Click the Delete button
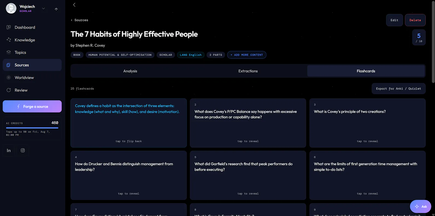The width and height of the screenshot is (435, 216). click(415, 20)
